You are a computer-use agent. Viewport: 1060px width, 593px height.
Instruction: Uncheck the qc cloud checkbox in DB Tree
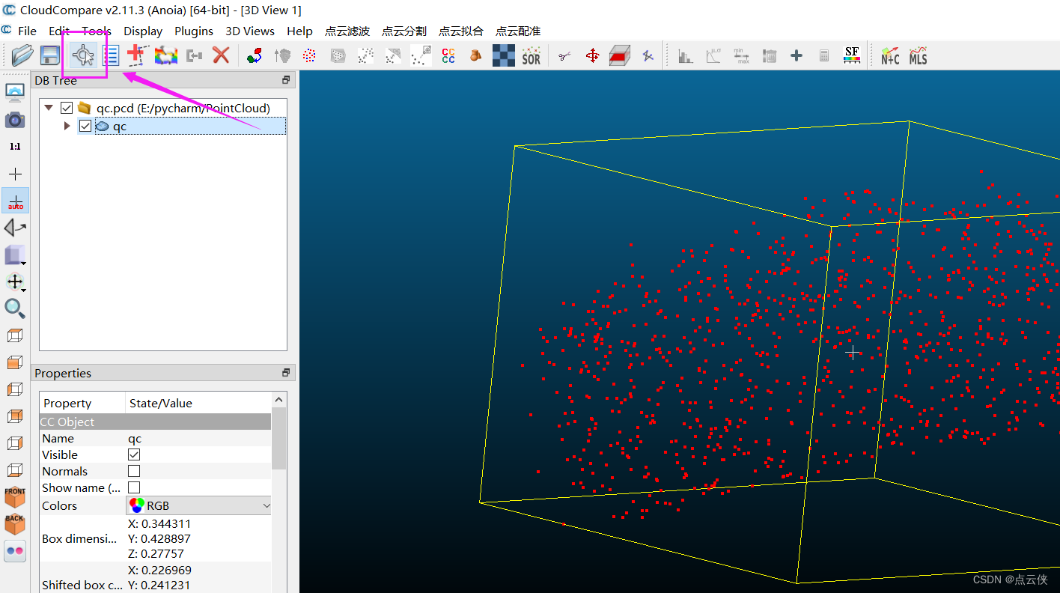[x=85, y=126]
